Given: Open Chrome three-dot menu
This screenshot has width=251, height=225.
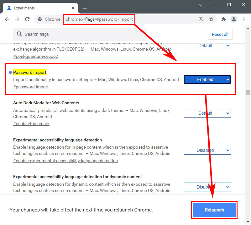Looking at the screenshot, I should point(244,19).
